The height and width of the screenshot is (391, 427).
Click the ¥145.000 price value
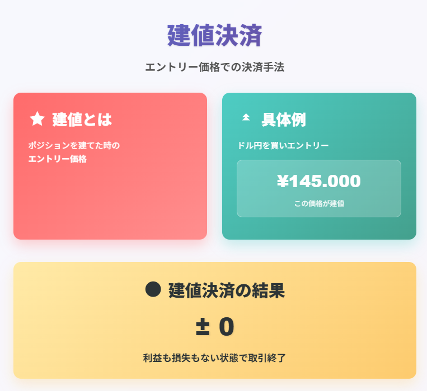319,181
